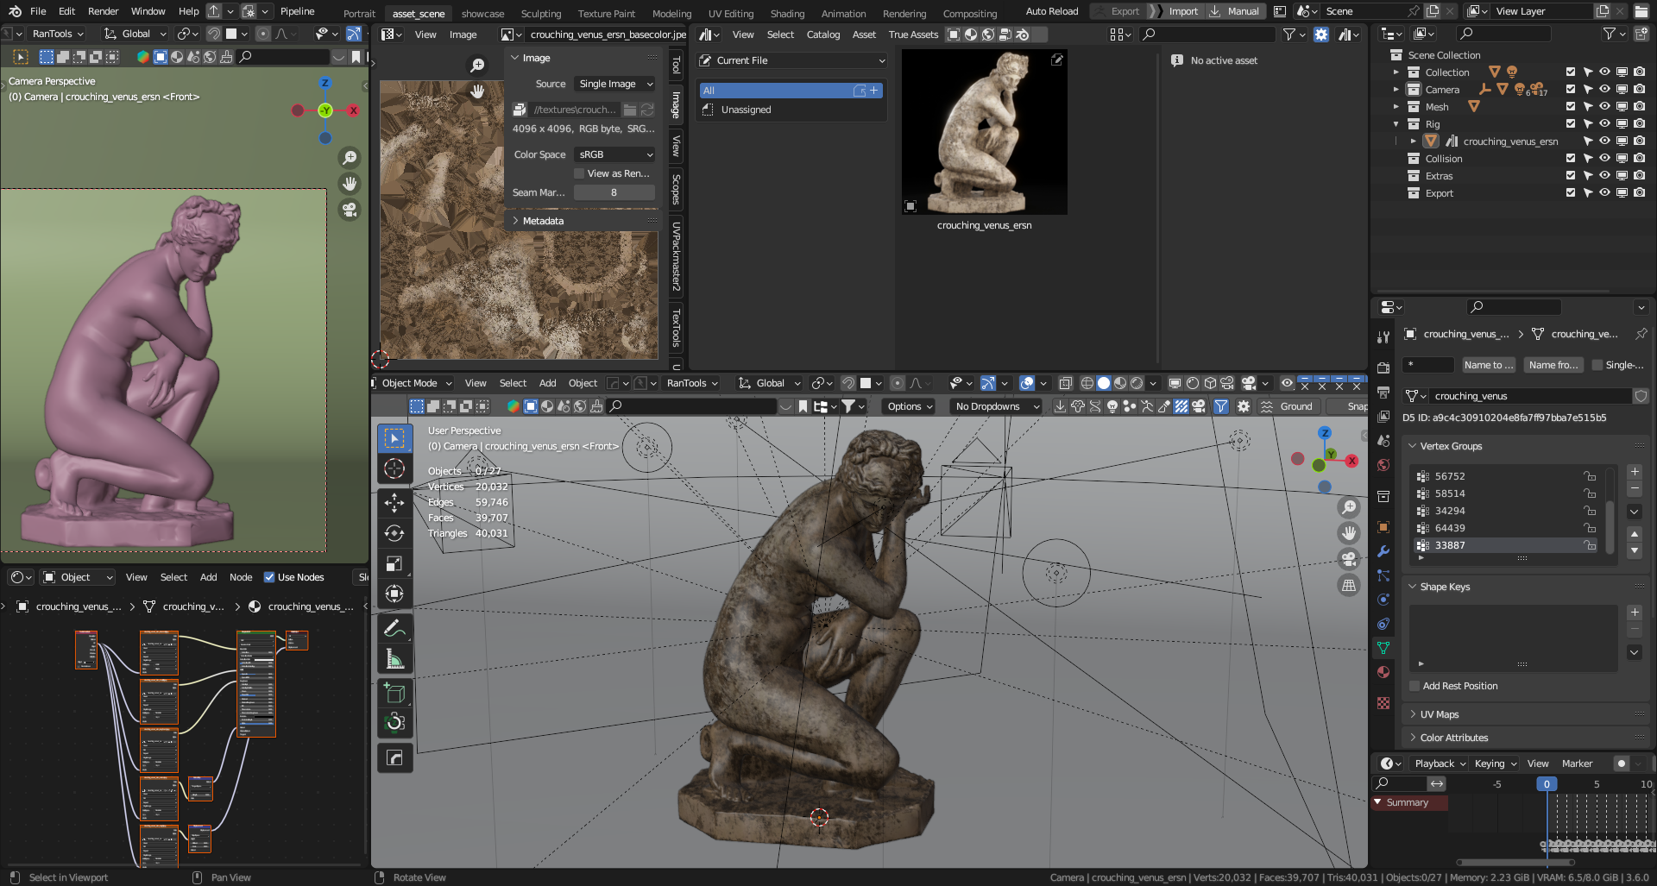Click the True Assets button
The width and height of the screenshot is (1657, 886).
913,35
